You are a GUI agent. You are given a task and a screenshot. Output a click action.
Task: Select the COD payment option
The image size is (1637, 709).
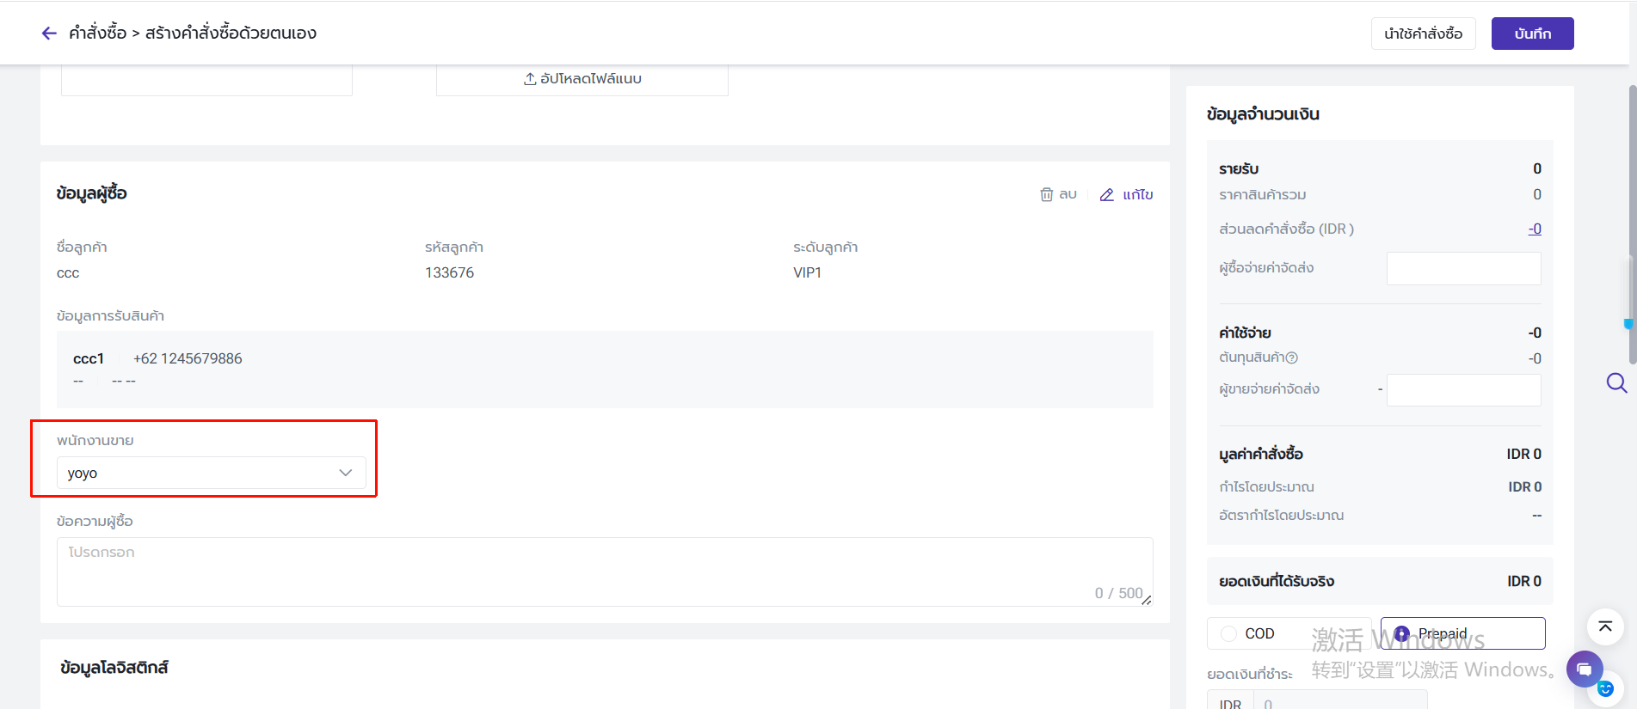tap(1229, 633)
